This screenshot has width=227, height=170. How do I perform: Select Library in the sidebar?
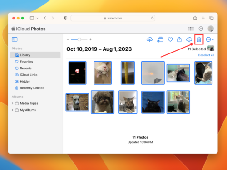click(x=35, y=55)
